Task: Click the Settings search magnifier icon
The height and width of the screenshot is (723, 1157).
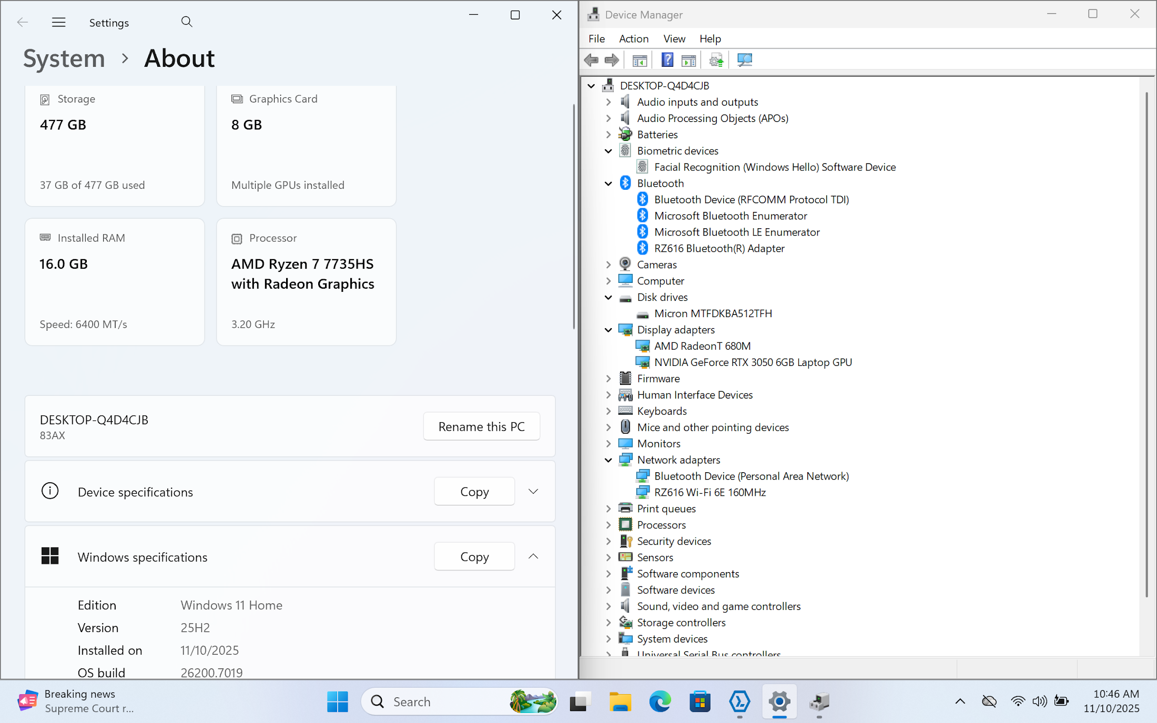Action: pyautogui.click(x=186, y=22)
